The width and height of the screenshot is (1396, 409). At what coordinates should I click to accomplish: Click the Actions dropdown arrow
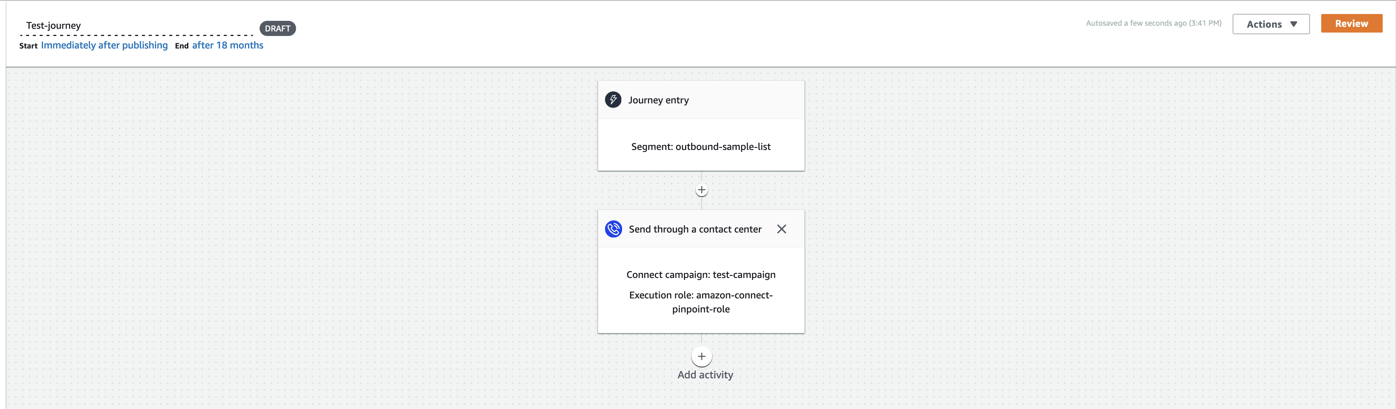1294,24
